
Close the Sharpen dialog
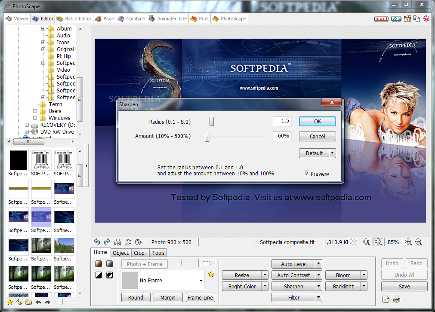tap(332, 102)
